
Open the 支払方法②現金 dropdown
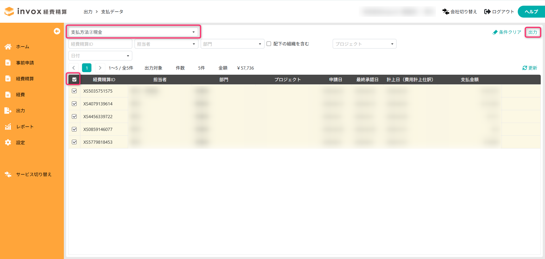tap(133, 32)
